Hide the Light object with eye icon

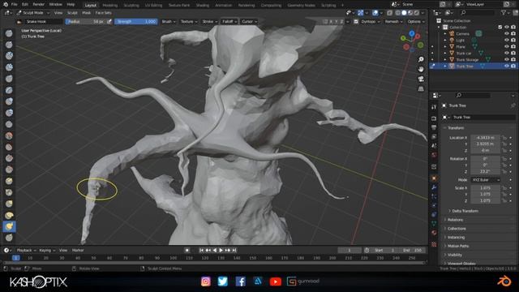point(506,40)
